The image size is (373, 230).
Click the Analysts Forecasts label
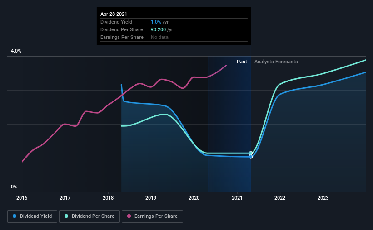click(276, 62)
